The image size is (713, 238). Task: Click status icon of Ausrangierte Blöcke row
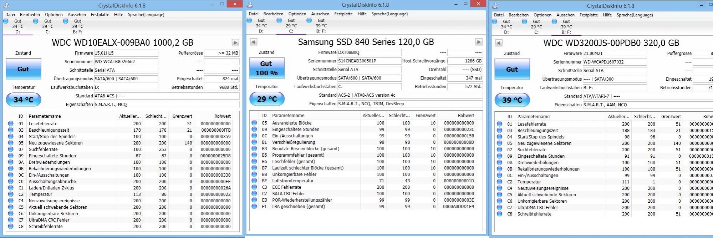tap(254, 123)
